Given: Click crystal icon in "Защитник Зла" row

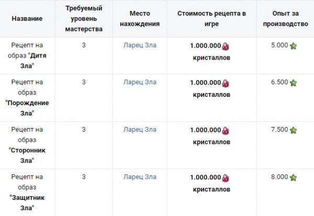Looking at the screenshot, I should 226,177.
